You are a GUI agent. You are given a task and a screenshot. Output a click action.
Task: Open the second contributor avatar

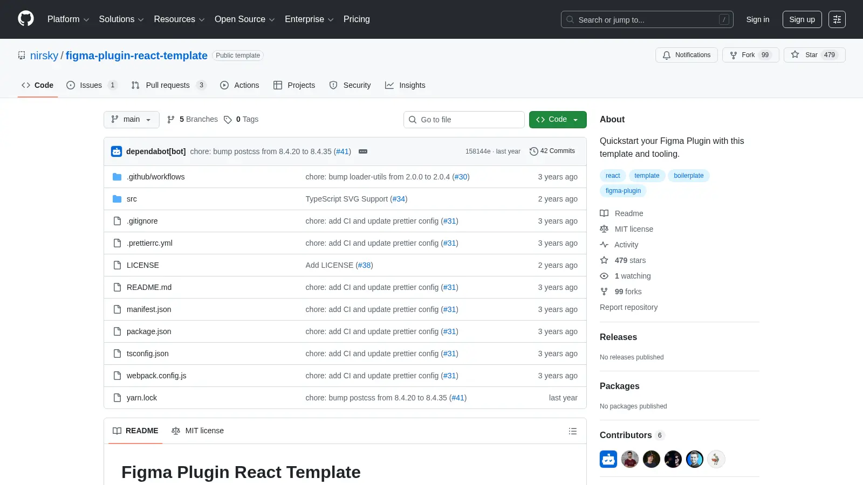630,459
